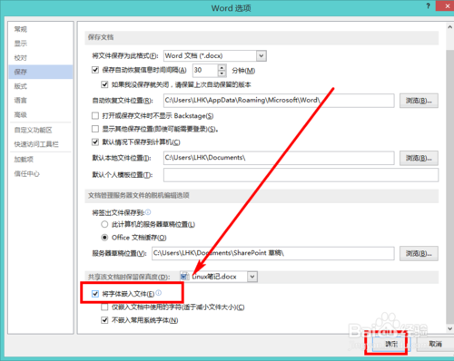
Task: Toggle embed only used characters checkbox
Action: (104, 307)
